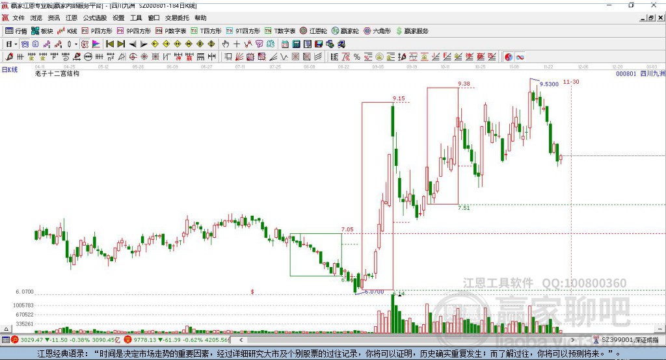The width and height of the screenshot is (666, 360).
Task: Select the red target circle tool
Action: (133, 57)
